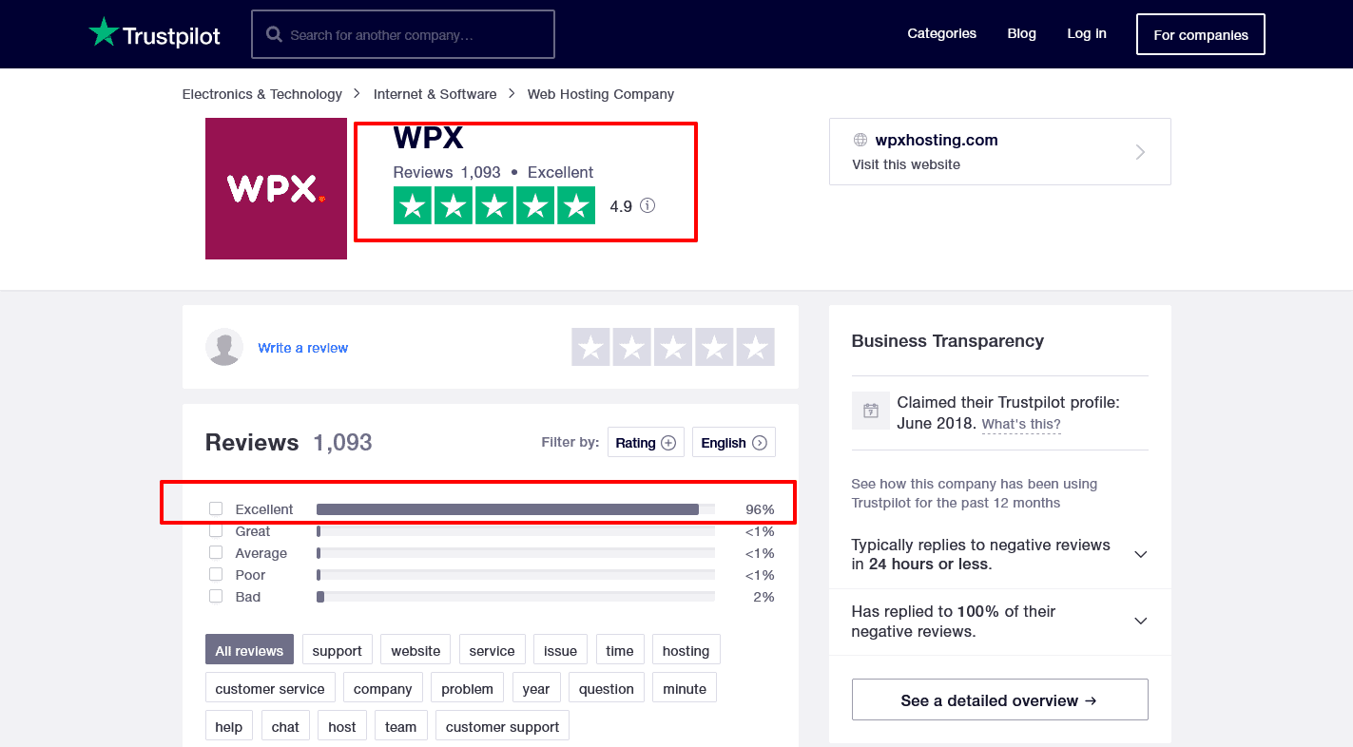Screen dimensions: 1353x747
Task: Click the breadcrumb chevron after Electronics & Technology
Action: pos(358,93)
